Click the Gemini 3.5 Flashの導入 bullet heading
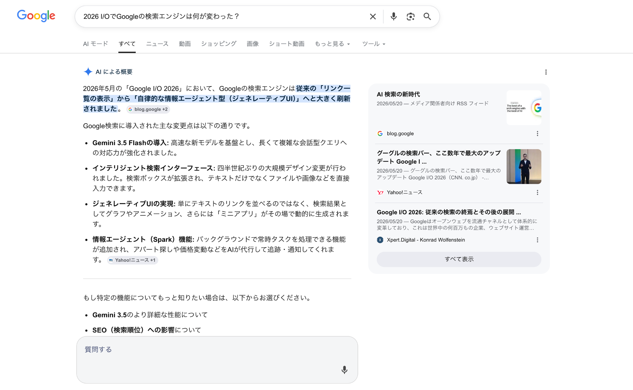Screen dimensions: 633x390 (130, 143)
